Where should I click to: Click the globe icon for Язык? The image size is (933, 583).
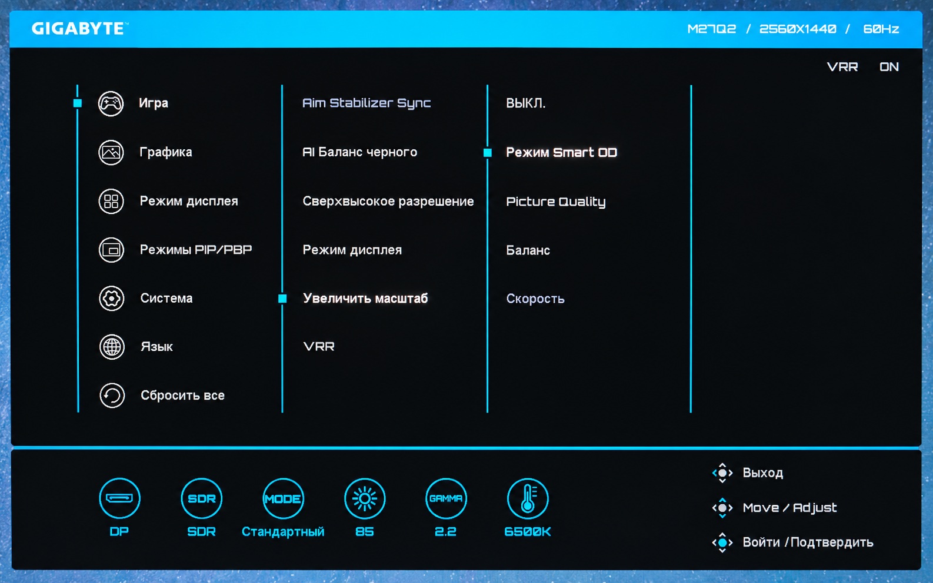pos(112,347)
